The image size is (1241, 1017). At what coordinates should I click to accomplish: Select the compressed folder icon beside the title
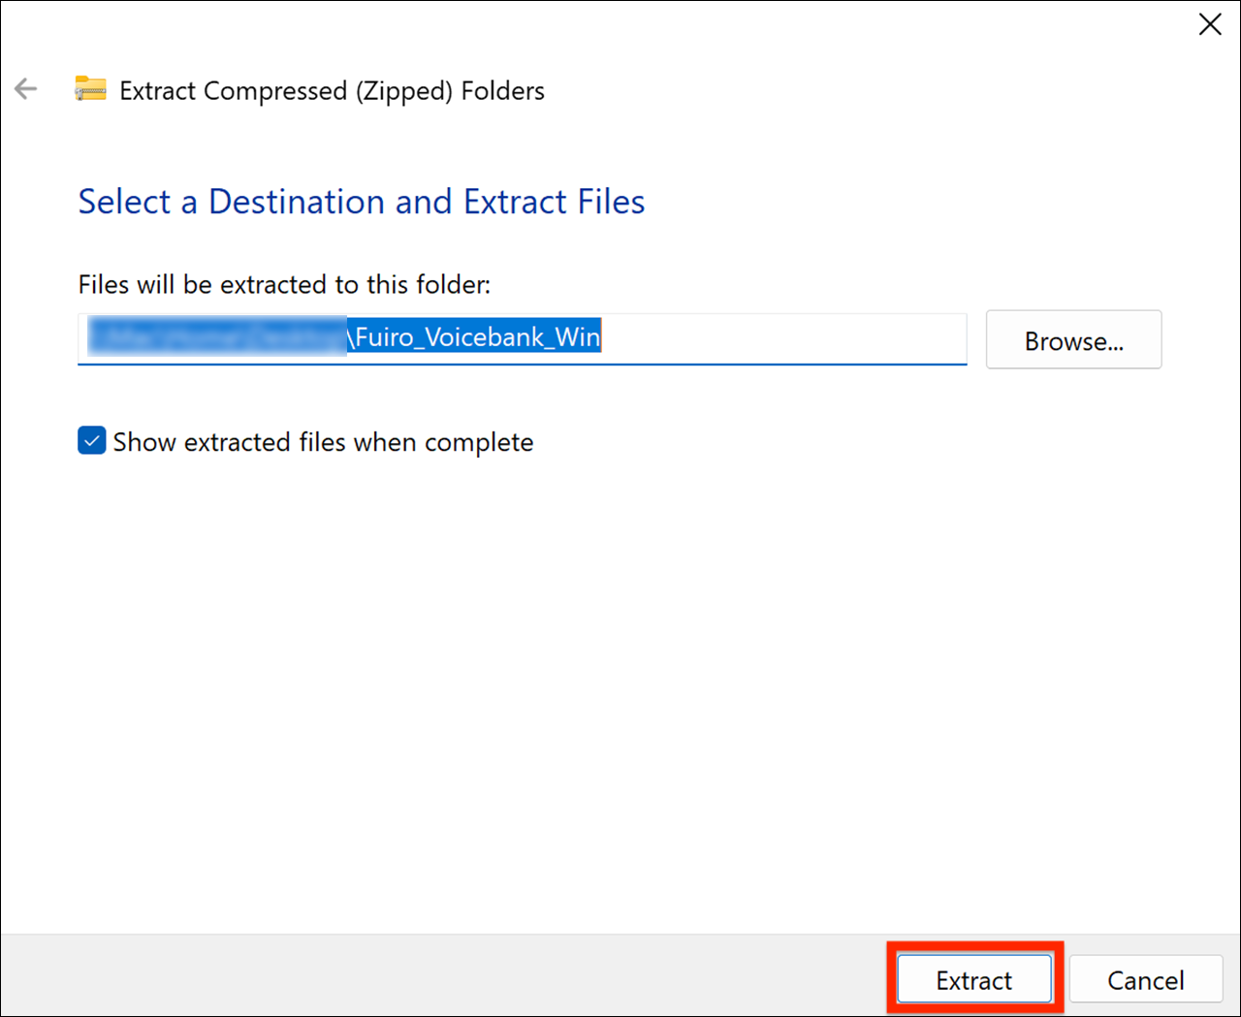point(89,88)
